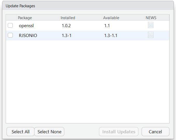The image size is (176, 140).
Task: Open the NEWS icon for RJSONIO
Action: click(151, 35)
